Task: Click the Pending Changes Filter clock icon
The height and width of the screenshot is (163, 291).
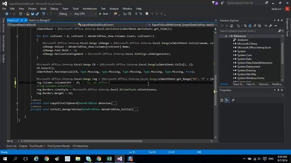Action: point(238,26)
